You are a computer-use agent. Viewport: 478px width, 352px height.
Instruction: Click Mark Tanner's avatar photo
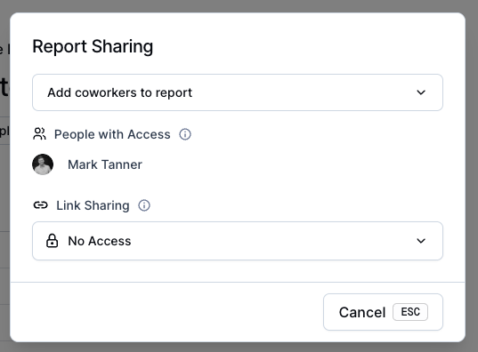tap(43, 164)
